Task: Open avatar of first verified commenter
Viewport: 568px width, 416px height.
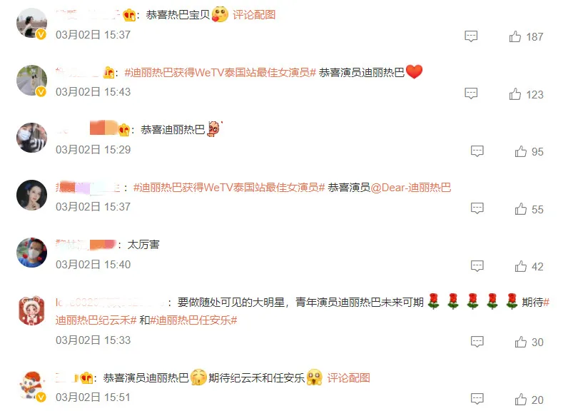Action: 32,24
